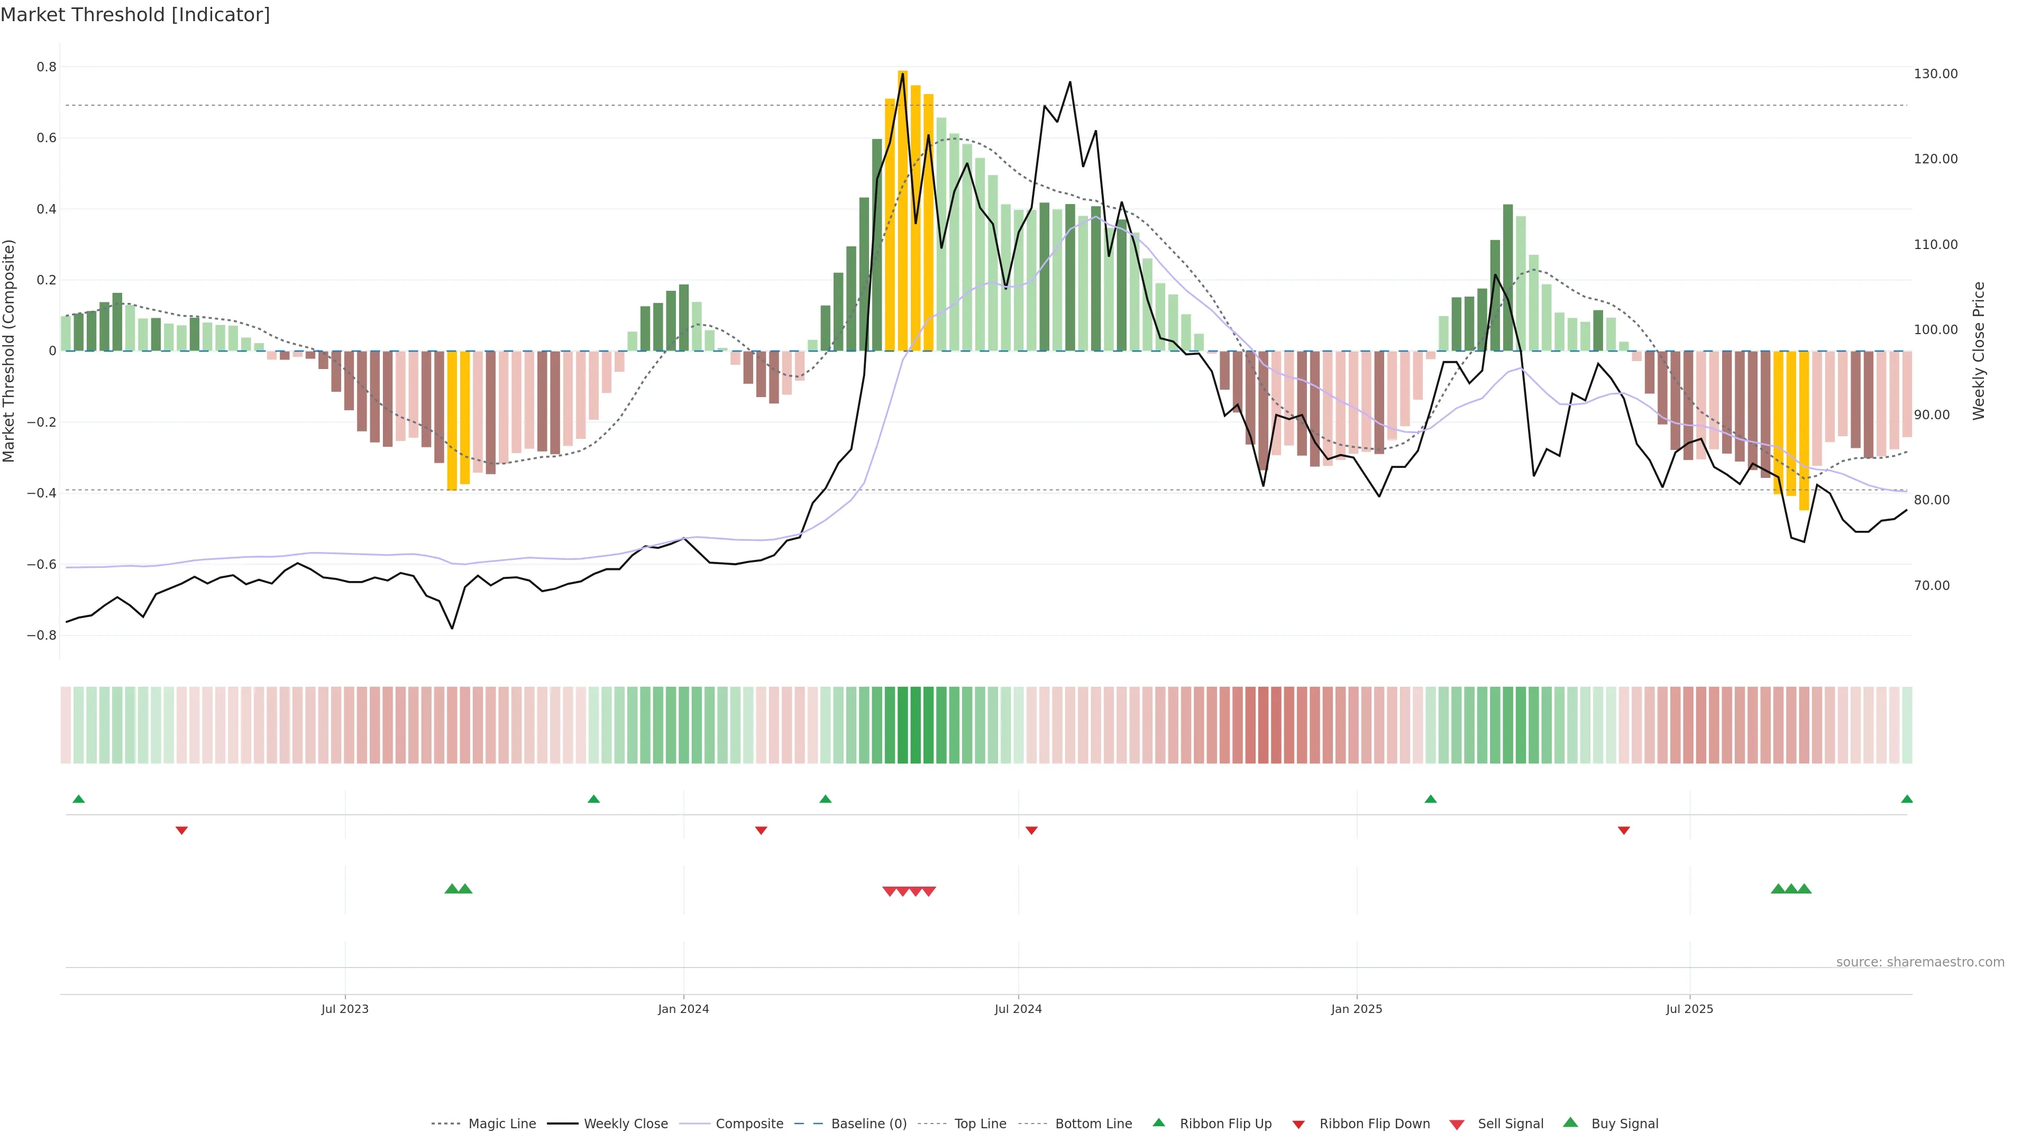Click the Jan 2024 x-axis label

coord(683,1009)
